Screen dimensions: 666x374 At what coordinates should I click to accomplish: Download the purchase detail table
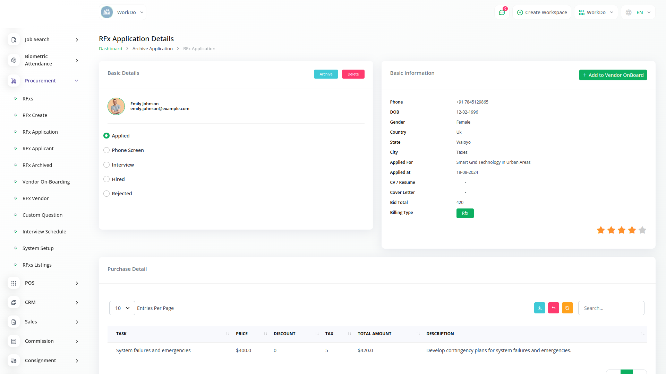point(540,308)
